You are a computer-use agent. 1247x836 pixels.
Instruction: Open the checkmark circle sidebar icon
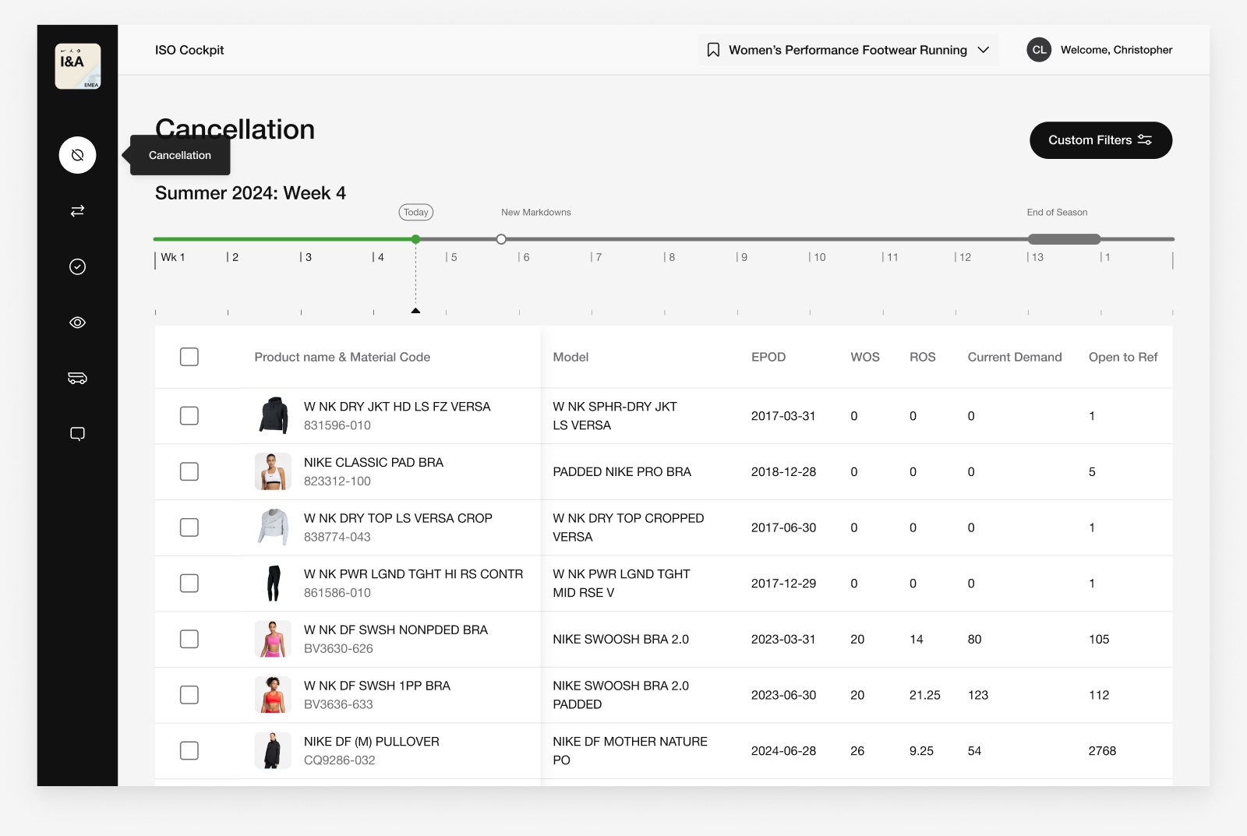point(77,266)
